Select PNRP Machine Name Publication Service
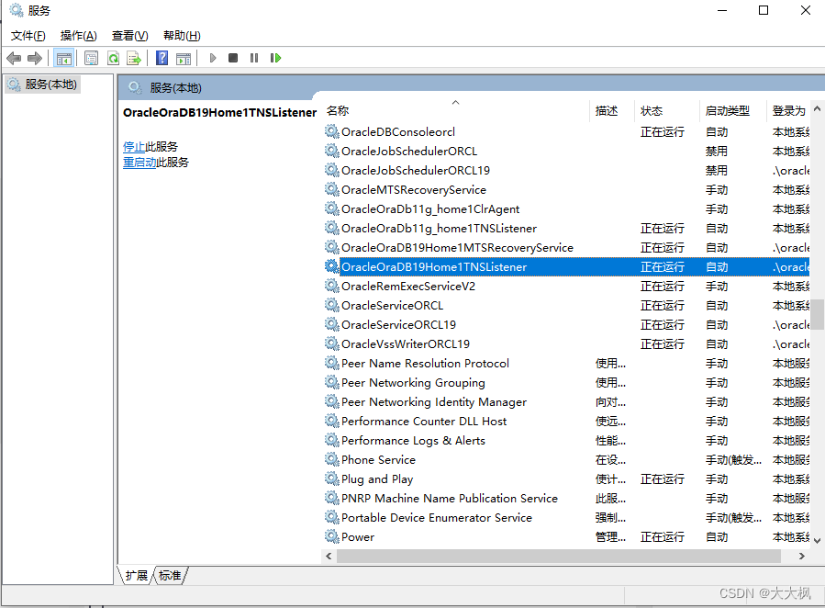This screenshot has width=825, height=608. coord(566,499)
